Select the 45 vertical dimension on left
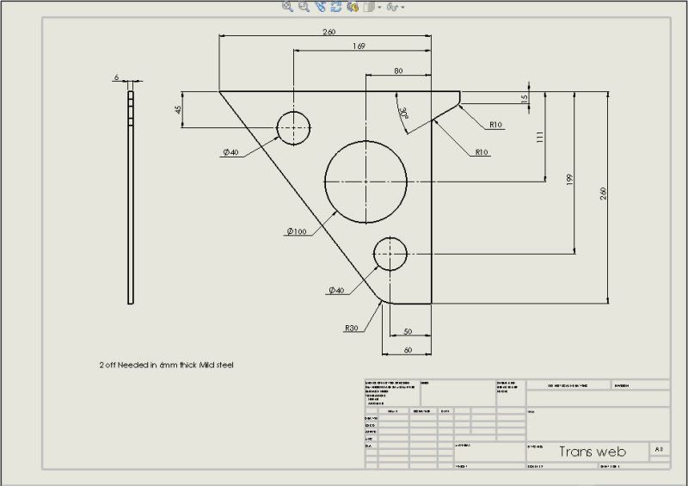The image size is (688, 486). point(178,110)
